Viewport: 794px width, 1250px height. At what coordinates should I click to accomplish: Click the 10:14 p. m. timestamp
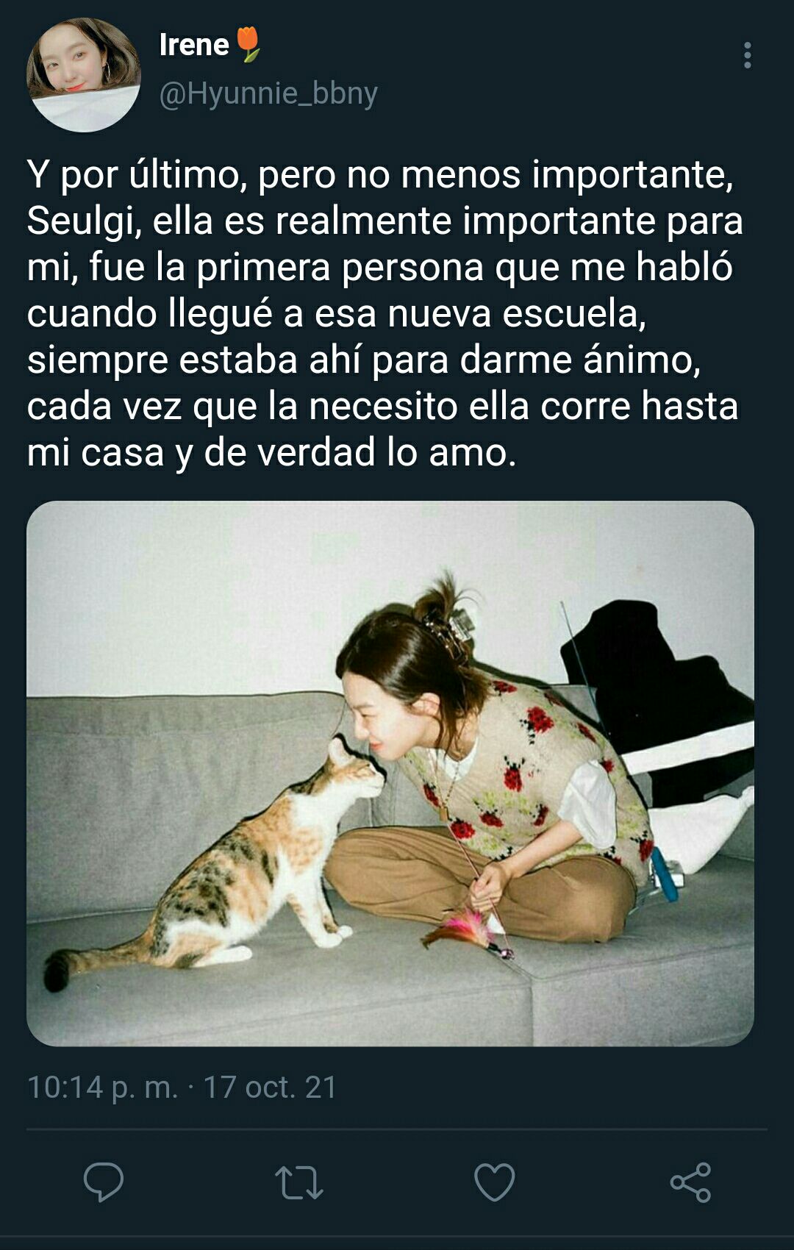102,1087
